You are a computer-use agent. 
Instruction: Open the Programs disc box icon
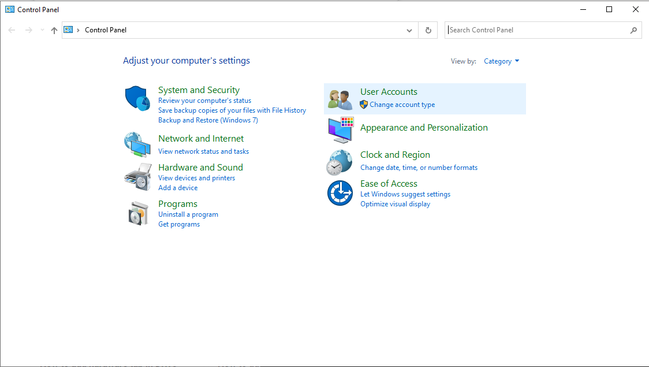point(139,214)
